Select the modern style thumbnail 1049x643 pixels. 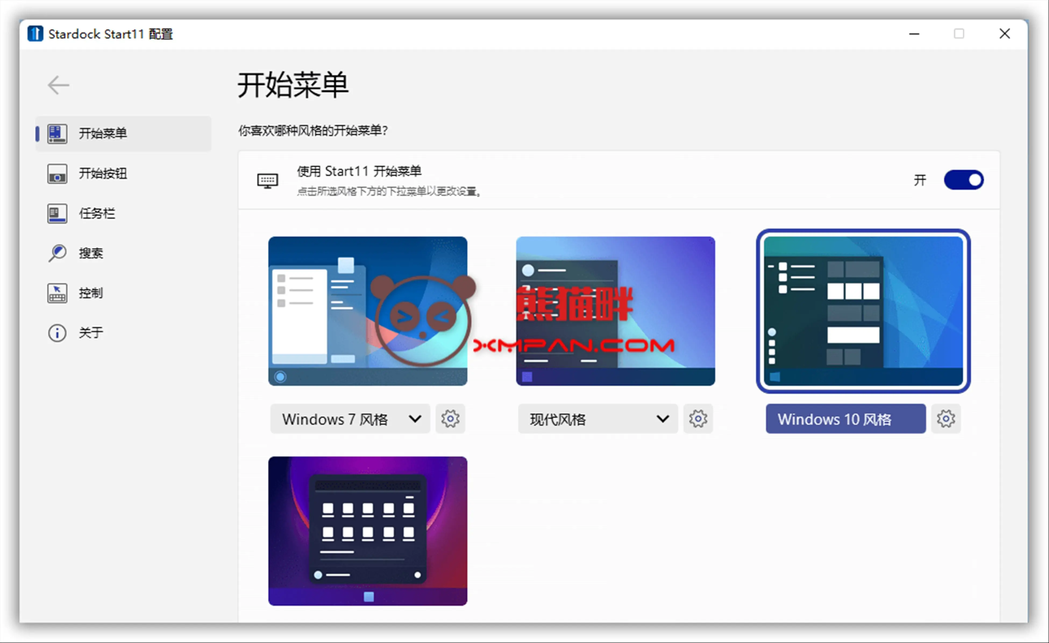coord(616,311)
